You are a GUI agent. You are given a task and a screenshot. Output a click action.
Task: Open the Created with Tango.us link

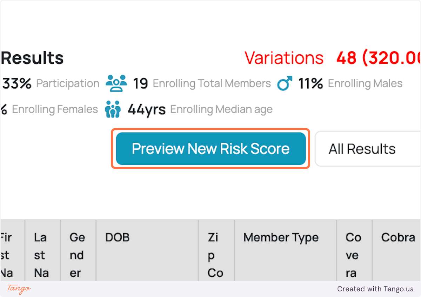point(375,289)
